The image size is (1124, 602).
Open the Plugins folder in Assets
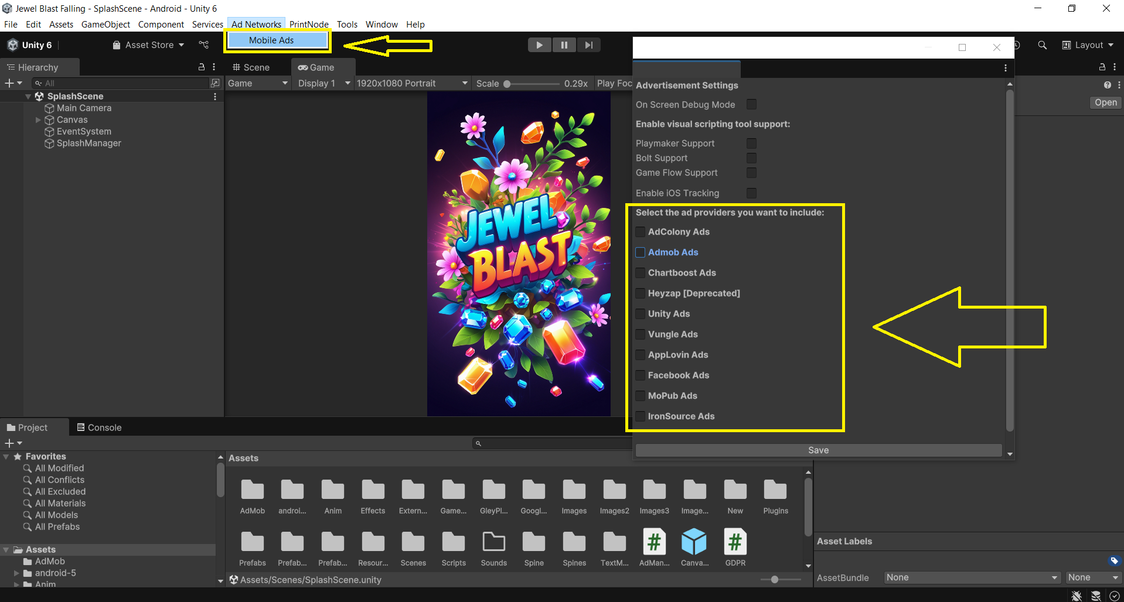click(x=775, y=490)
